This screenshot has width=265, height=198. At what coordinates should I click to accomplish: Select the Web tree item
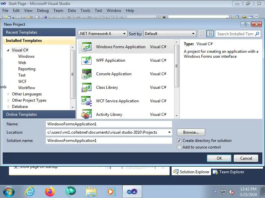click(x=22, y=63)
